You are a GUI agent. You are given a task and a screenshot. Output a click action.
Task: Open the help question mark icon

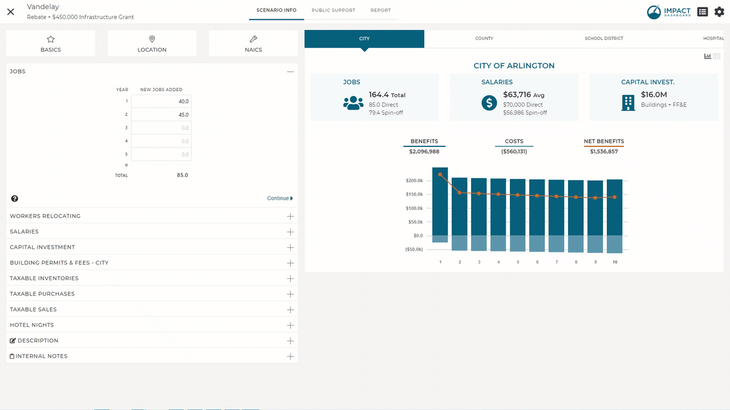(14, 198)
